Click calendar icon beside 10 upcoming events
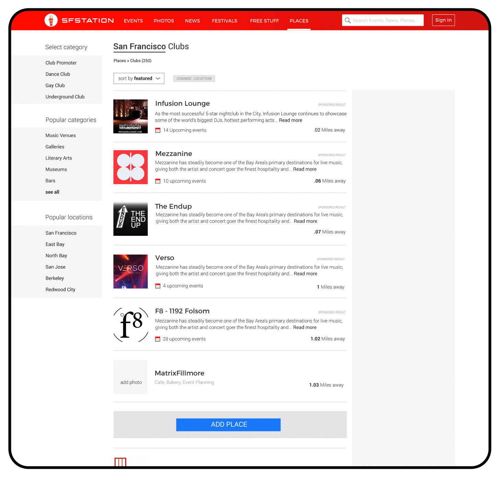This screenshot has height=480, width=500. click(x=158, y=181)
